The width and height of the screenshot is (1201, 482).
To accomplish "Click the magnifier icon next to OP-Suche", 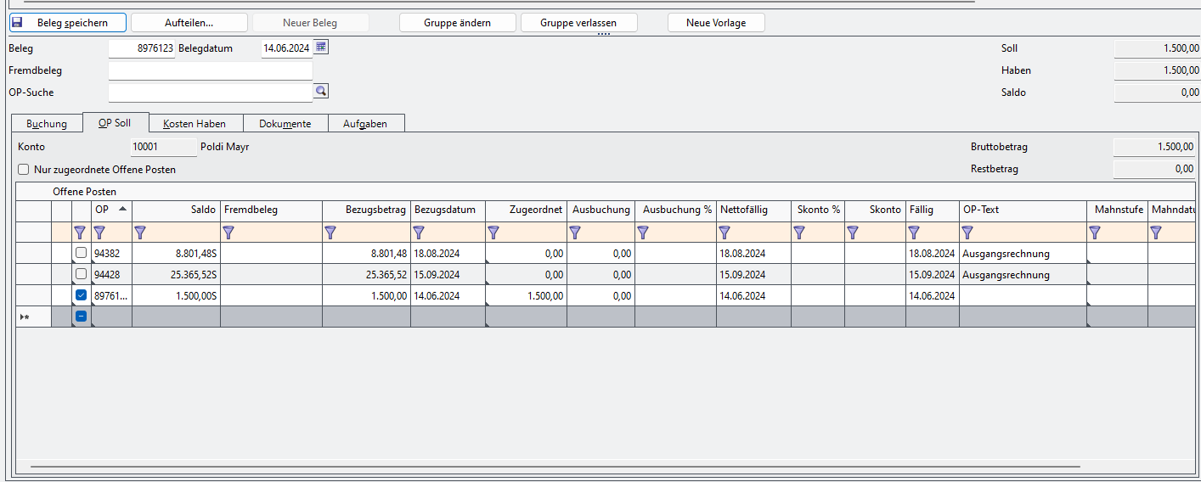I will pyautogui.click(x=321, y=92).
